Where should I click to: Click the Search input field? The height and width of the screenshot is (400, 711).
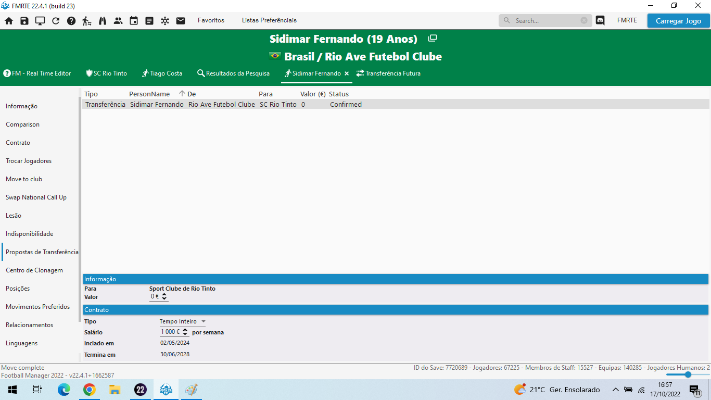tap(545, 21)
